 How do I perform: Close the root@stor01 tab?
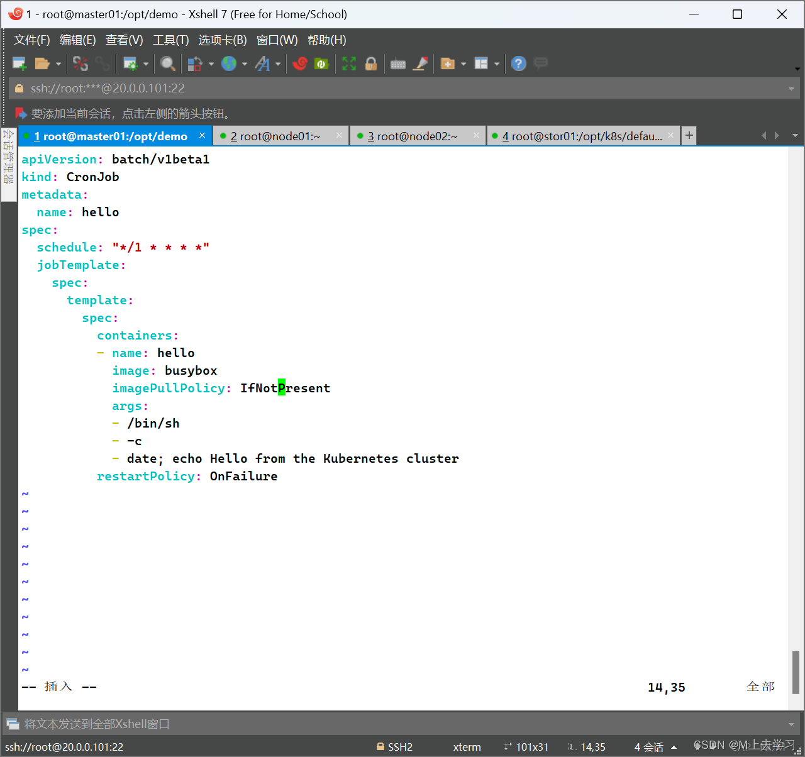pyautogui.click(x=671, y=135)
